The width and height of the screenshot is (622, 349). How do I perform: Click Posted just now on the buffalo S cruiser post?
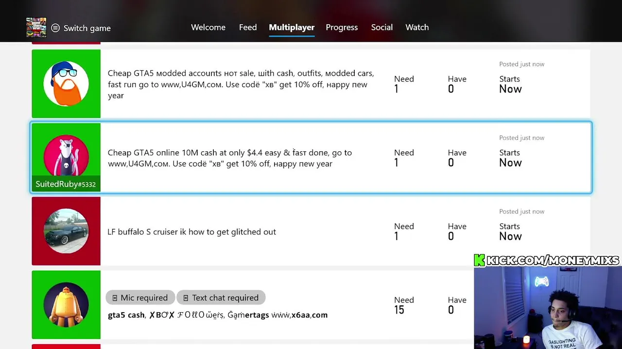tap(521, 211)
